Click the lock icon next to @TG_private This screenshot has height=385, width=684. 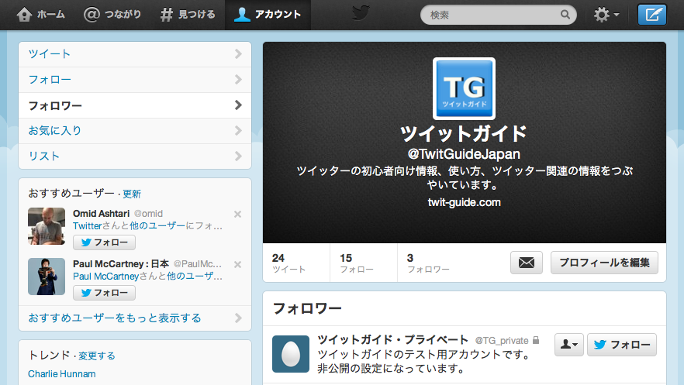tap(536, 340)
